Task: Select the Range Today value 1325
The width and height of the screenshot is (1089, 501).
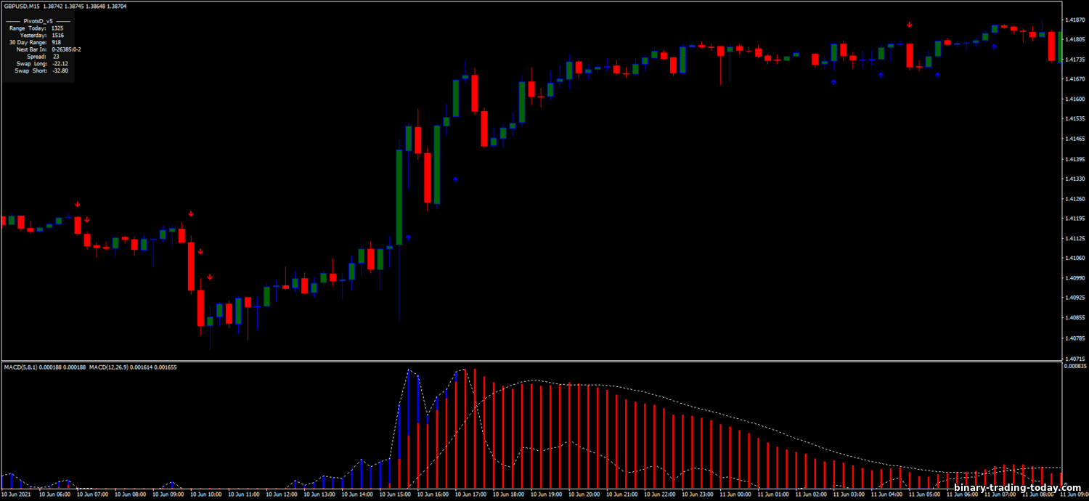Action: [57, 28]
